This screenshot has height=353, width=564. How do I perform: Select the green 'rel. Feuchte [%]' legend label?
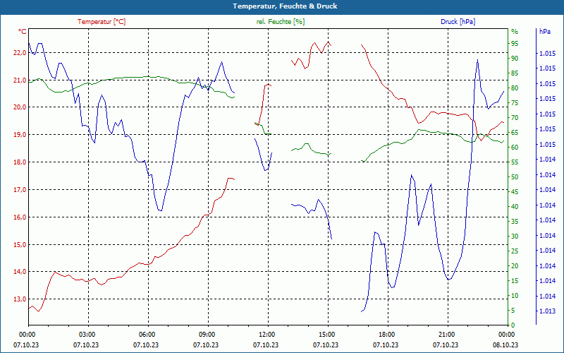coord(281,22)
